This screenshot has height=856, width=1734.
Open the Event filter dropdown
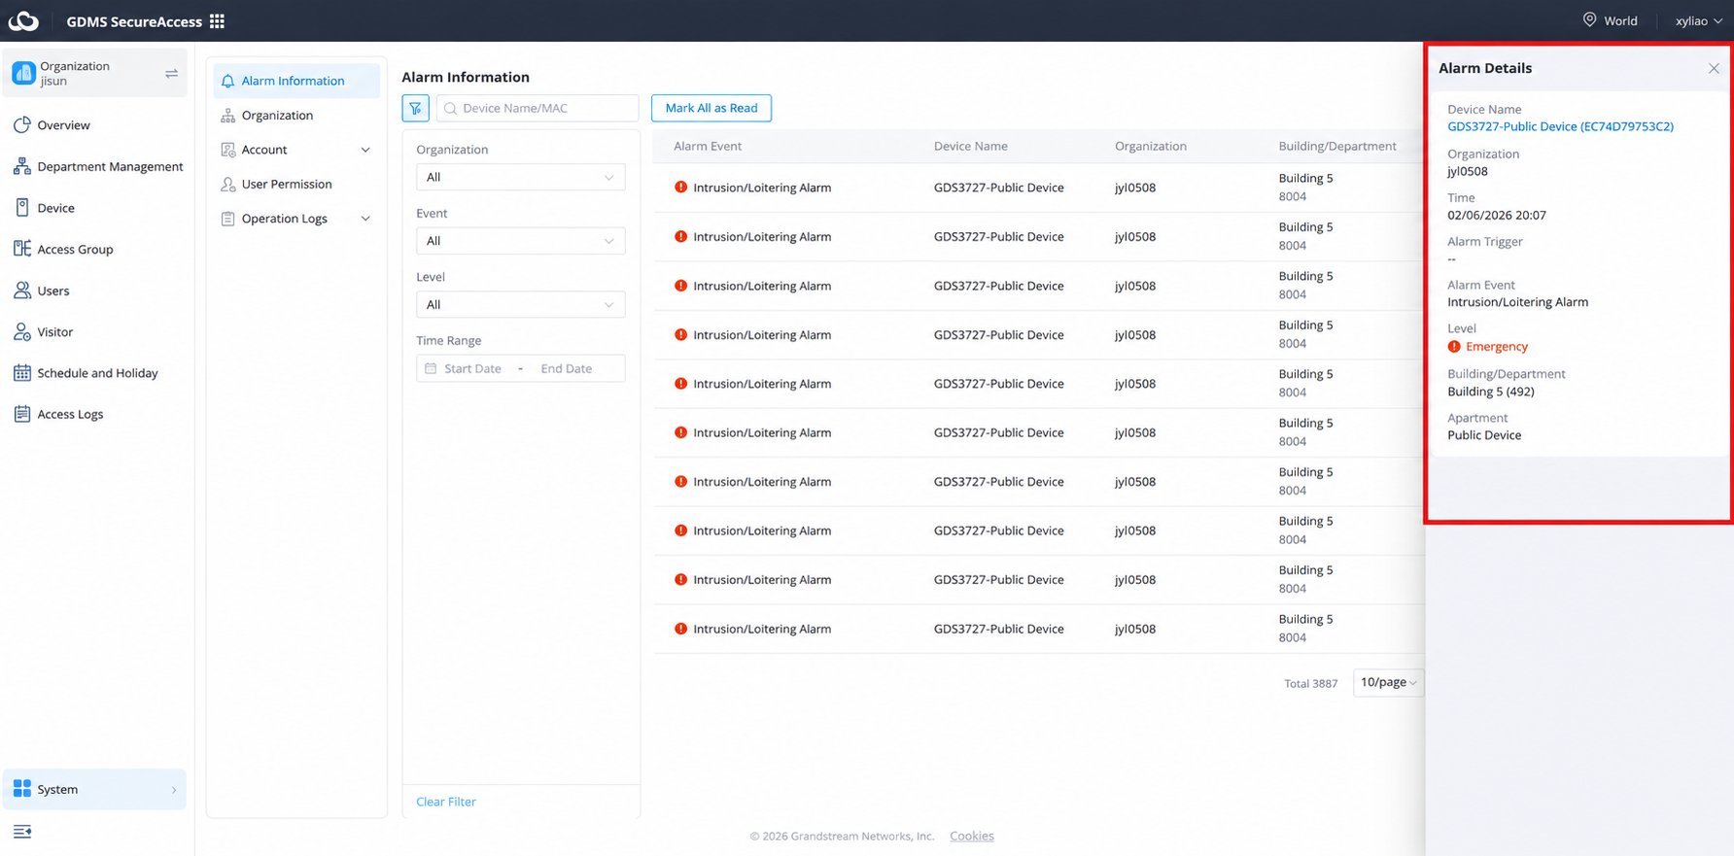point(520,241)
